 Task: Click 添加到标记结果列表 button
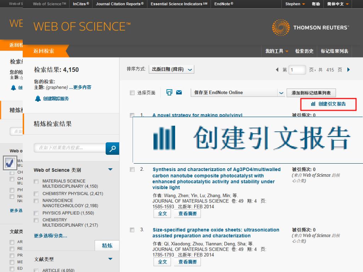(311, 93)
